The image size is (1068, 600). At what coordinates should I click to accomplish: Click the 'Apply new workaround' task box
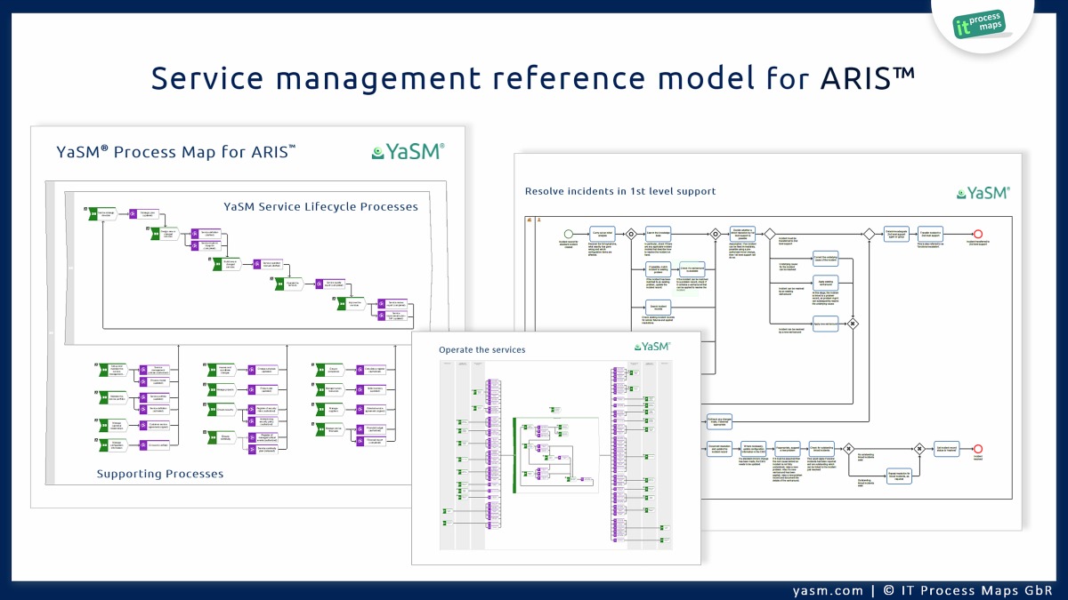pos(826,324)
